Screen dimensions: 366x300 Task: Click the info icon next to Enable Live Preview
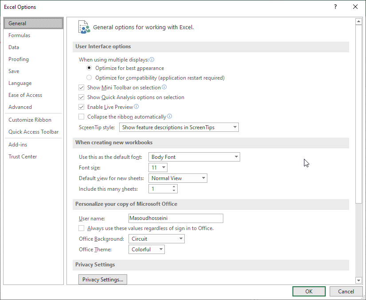[x=136, y=107]
